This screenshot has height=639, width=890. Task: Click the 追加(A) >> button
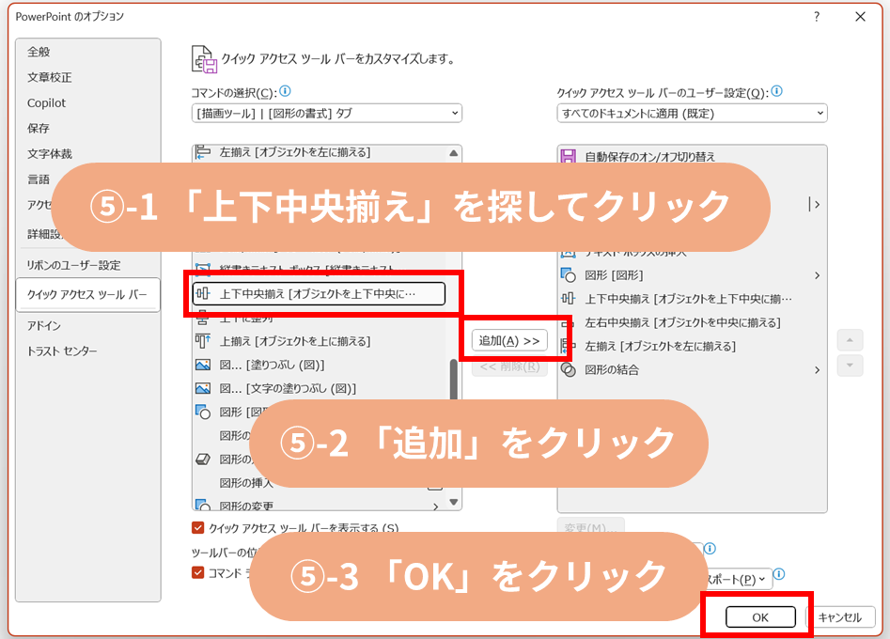(x=509, y=341)
